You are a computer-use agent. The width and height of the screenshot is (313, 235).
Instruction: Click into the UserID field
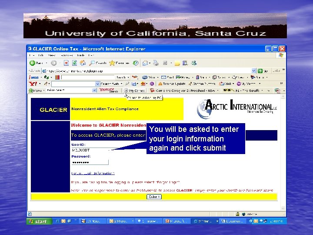click(90, 150)
